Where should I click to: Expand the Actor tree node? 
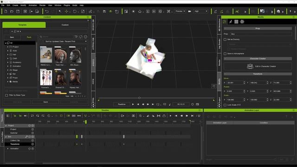(8, 51)
